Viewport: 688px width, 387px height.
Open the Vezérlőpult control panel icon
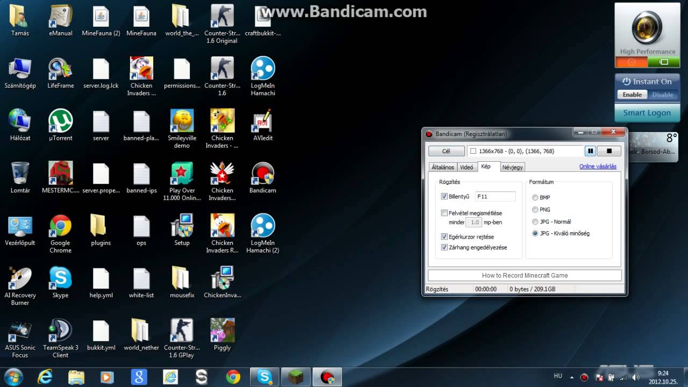coord(20,230)
